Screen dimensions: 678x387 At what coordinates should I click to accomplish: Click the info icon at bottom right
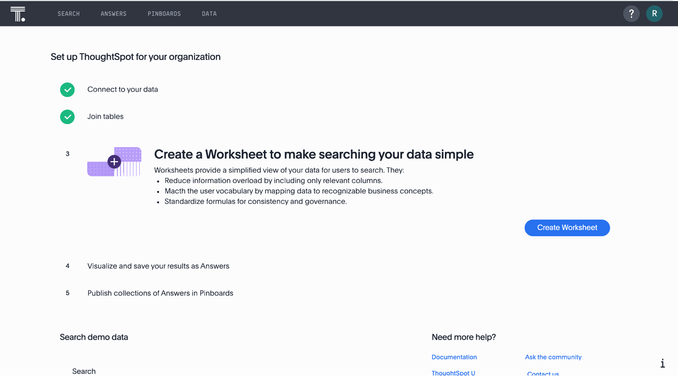pos(662,364)
